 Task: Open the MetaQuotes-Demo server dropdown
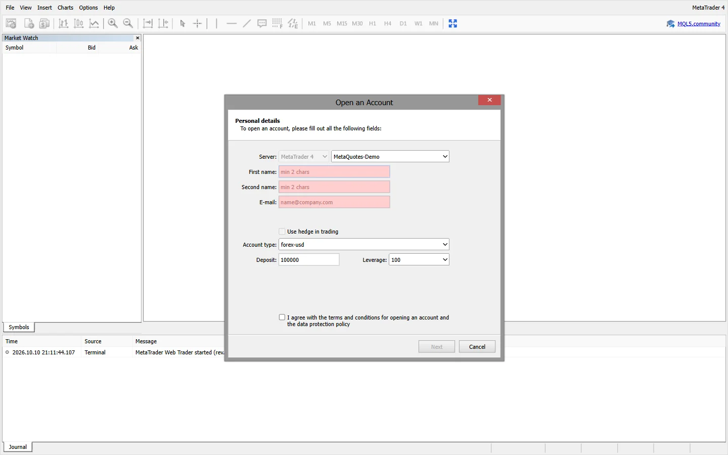click(390, 157)
